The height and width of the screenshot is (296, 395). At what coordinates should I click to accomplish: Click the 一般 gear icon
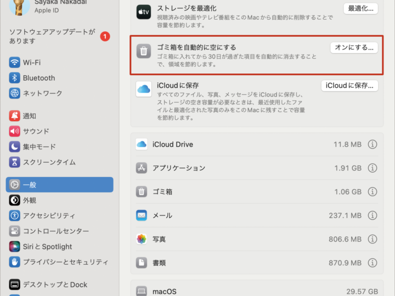pos(14,185)
